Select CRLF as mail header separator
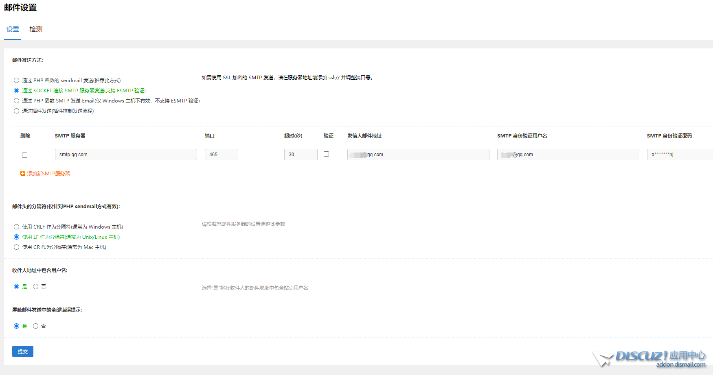 [x=17, y=227]
